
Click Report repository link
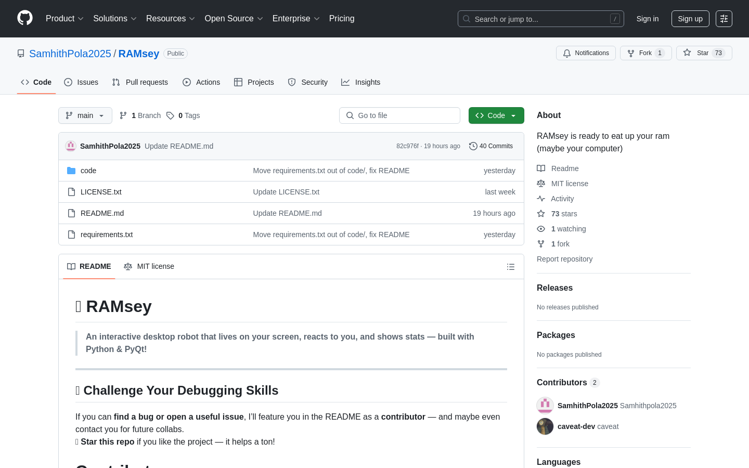[x=564, y=259]
